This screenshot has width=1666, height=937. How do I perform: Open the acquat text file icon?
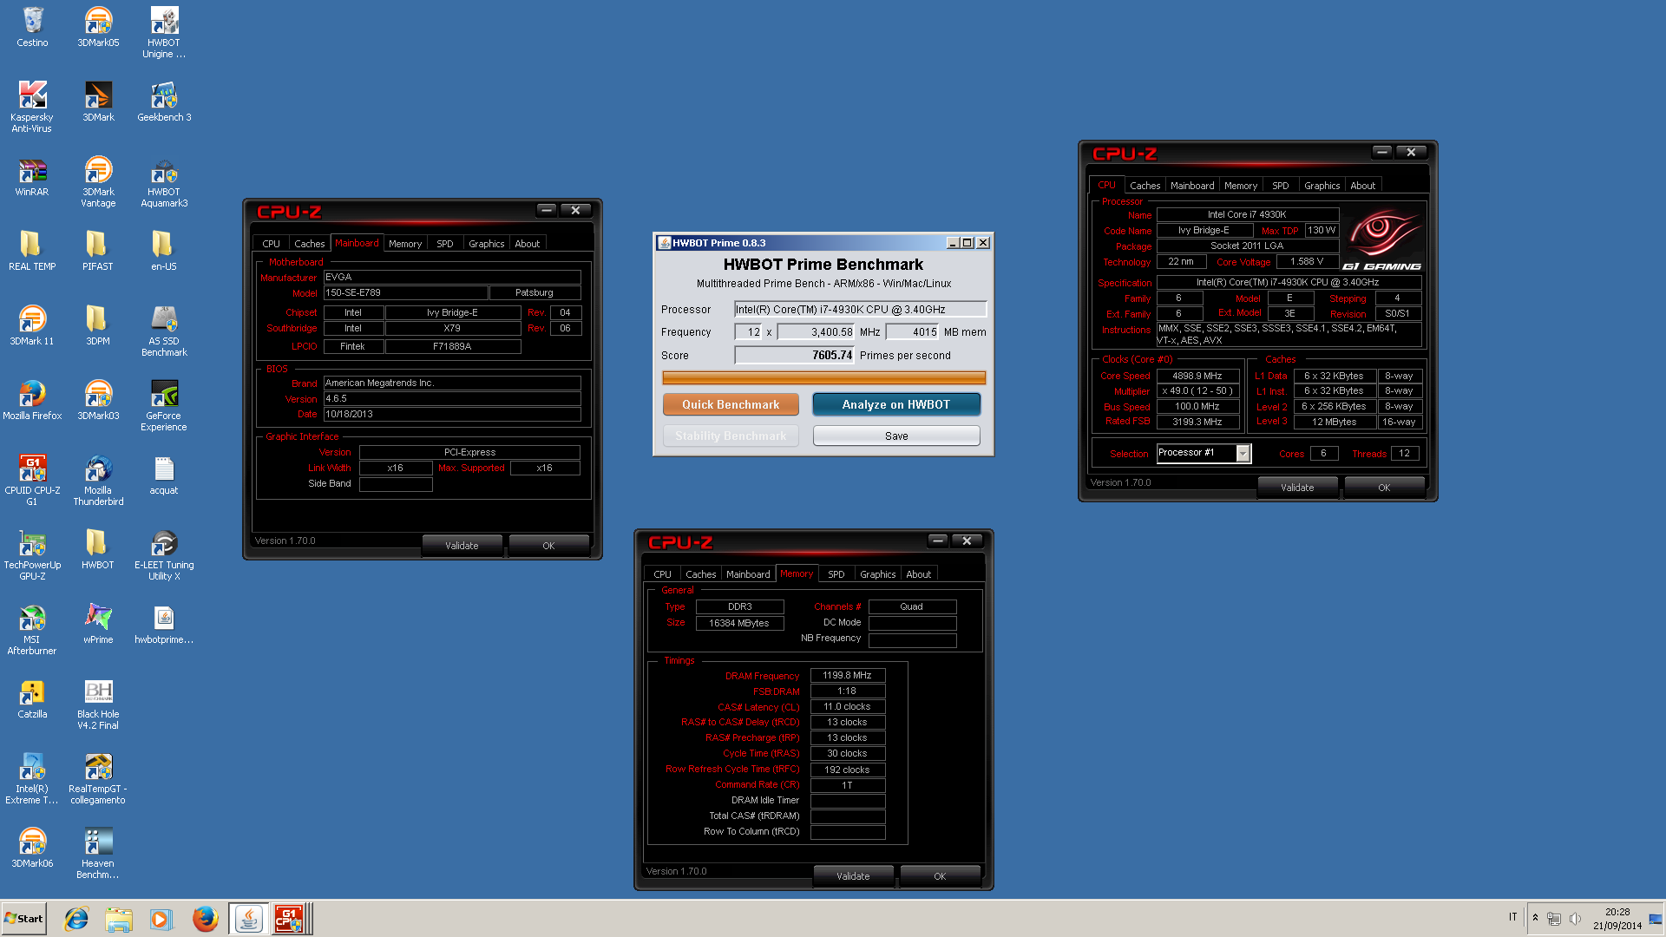tap(164, 475)
